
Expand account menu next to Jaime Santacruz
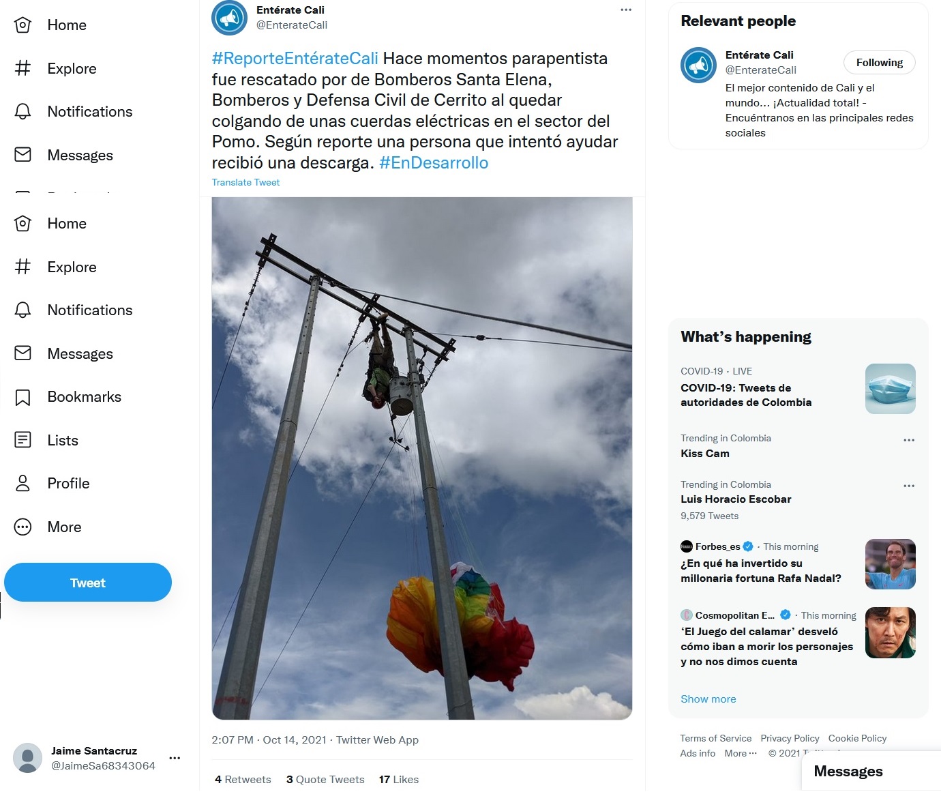tap(175, 758)
